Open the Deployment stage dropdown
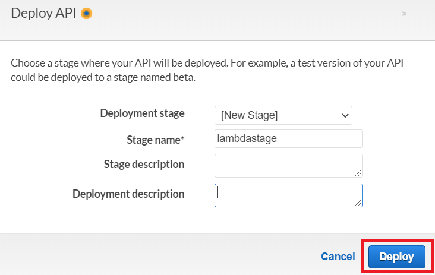Viewport: 435px width, 275px height. point(283,115)
